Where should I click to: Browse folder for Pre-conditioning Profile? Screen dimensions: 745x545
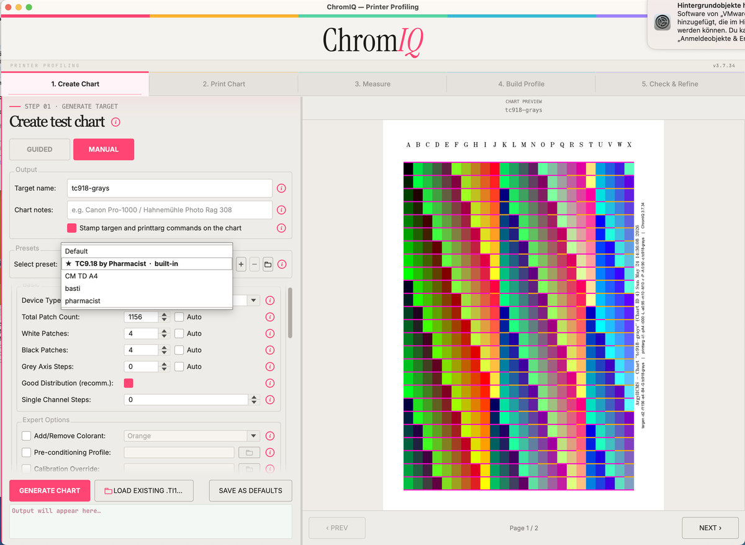click(x=250, y=452)
